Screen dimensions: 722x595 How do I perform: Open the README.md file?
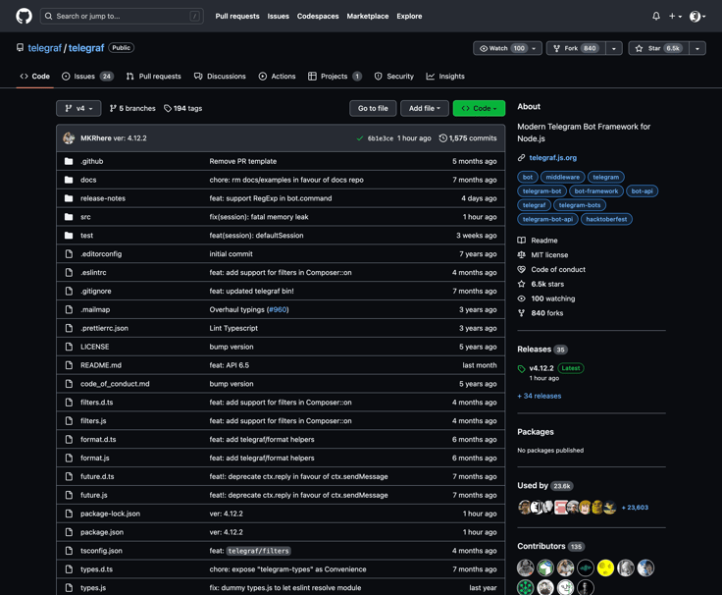click(101, 365)
